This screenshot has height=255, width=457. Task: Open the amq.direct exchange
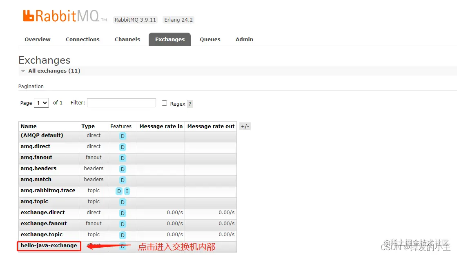[35, 146]
